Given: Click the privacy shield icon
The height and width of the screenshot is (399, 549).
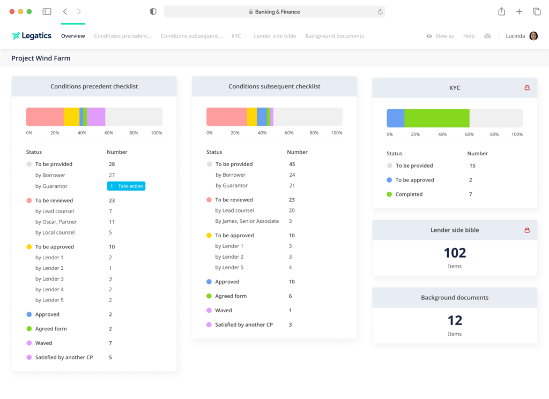Looking at the screenshot, I should point(153,12).
